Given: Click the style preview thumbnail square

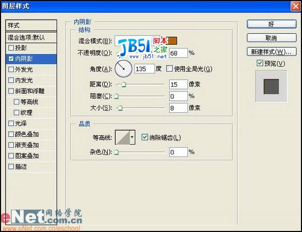Looking at the screenshot, I should (x=271, y=86).
